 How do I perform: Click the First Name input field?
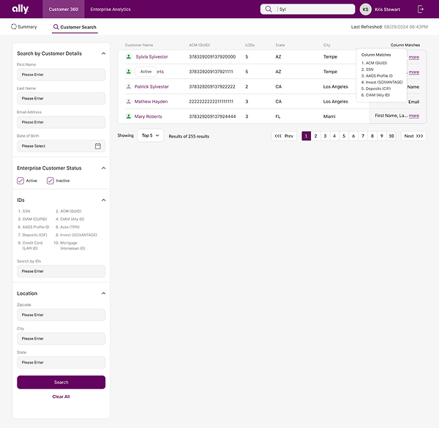click(x=61, y=75)
